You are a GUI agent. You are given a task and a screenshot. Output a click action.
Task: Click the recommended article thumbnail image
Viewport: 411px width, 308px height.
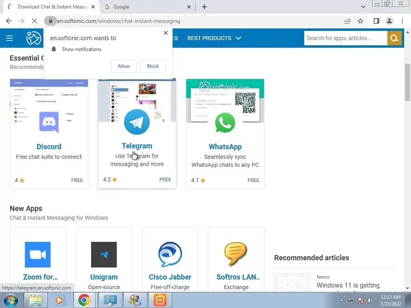pyautogui.click(x=292, y=283)
